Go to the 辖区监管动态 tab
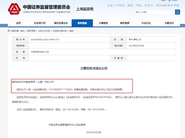The height and width of the screenshot is (138, 185). tap(61, 23)
